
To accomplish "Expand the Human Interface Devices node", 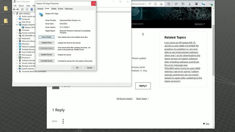I will coord(17,33).
